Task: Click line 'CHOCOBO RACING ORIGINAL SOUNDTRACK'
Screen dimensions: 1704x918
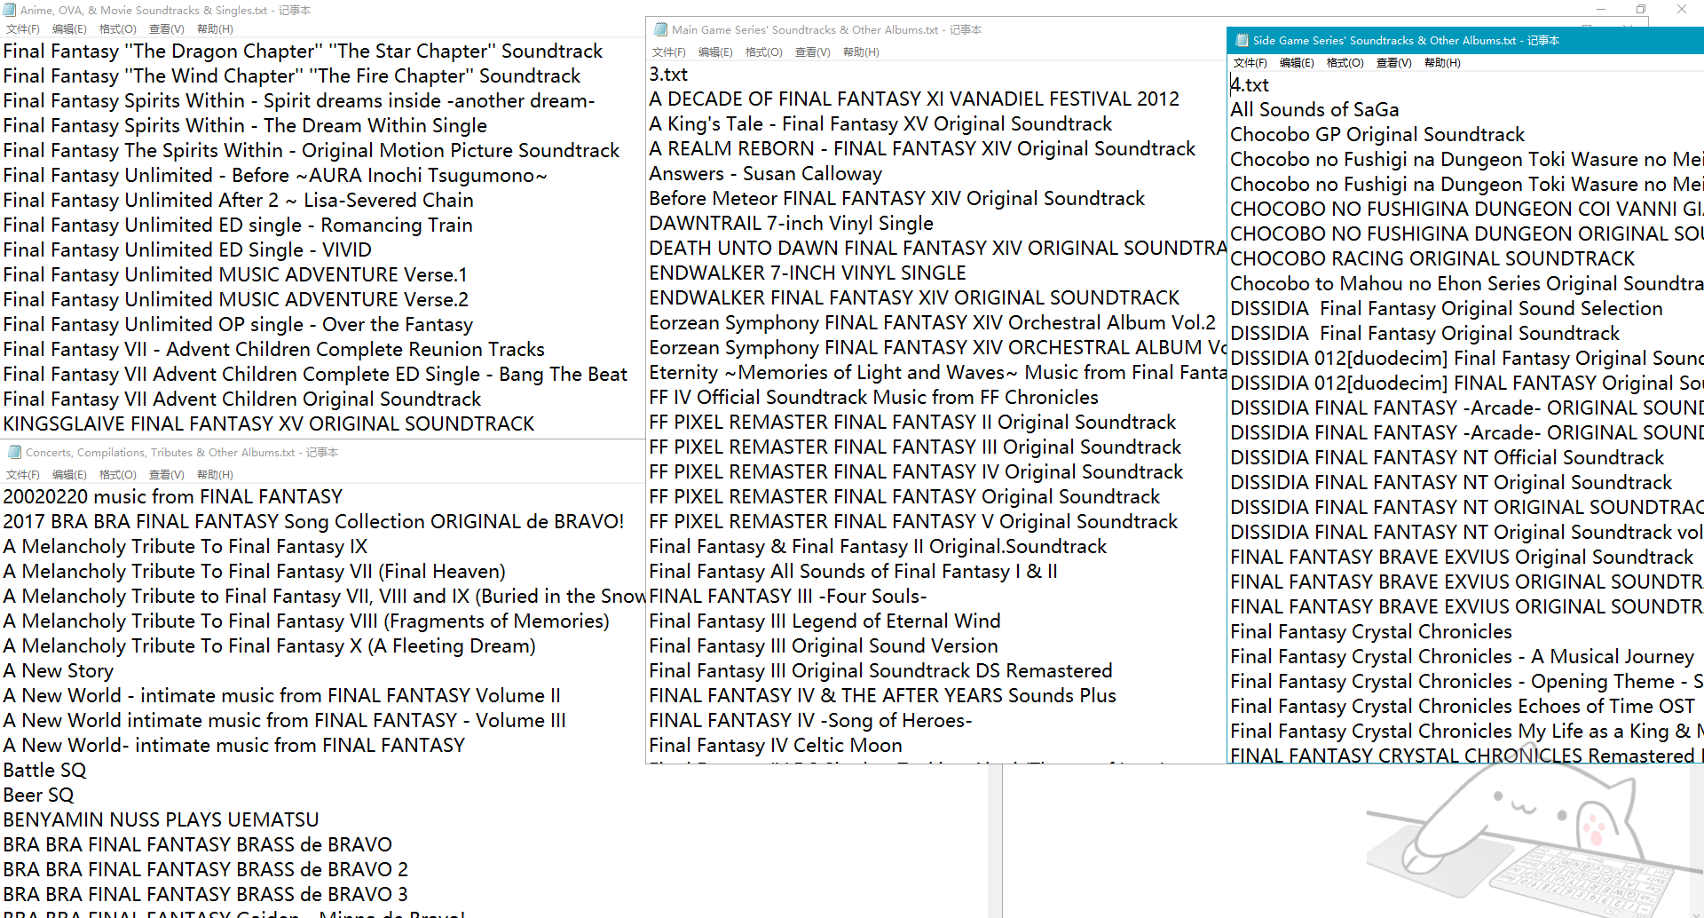Action: (x=1432, y=259)
